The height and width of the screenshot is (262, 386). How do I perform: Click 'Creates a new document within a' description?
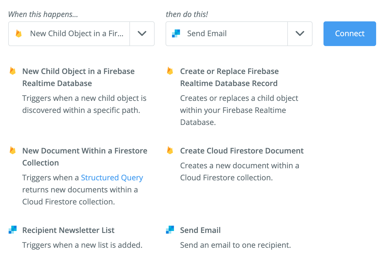[240, 172]
